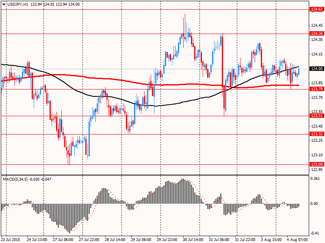Image resolution: width=325 pixels, height=243 pixels.
Task: Select the MACD scale value -0.41
Action: (314, 233)
